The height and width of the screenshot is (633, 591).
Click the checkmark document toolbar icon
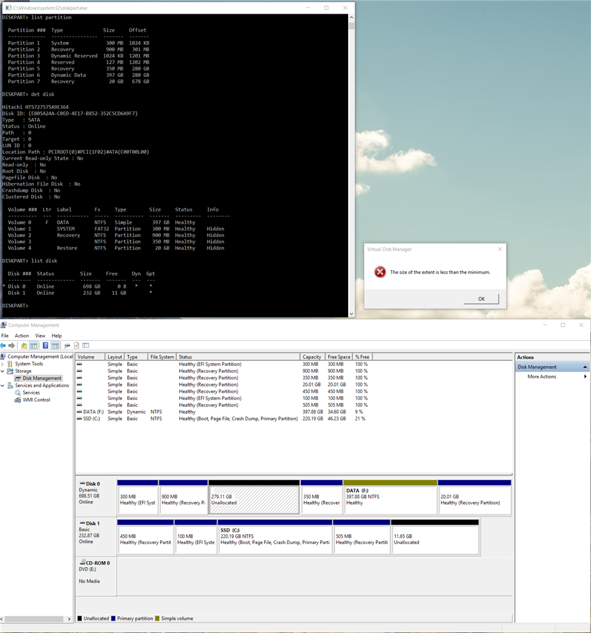click(x=76, y=346)
